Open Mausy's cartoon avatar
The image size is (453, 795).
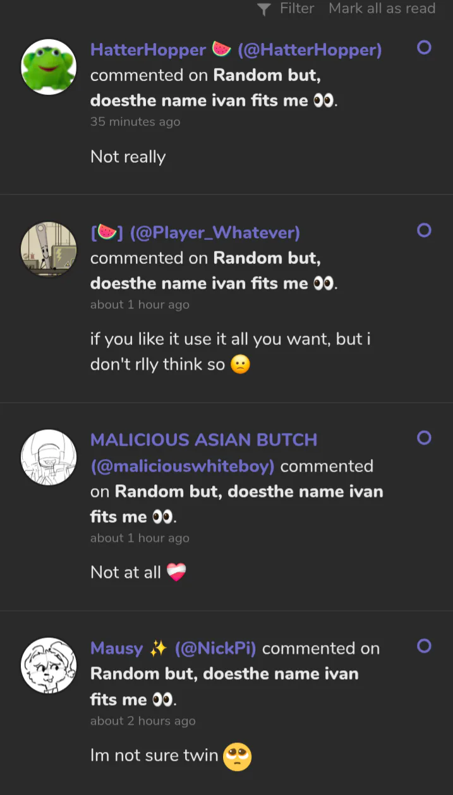pos(49,665)
